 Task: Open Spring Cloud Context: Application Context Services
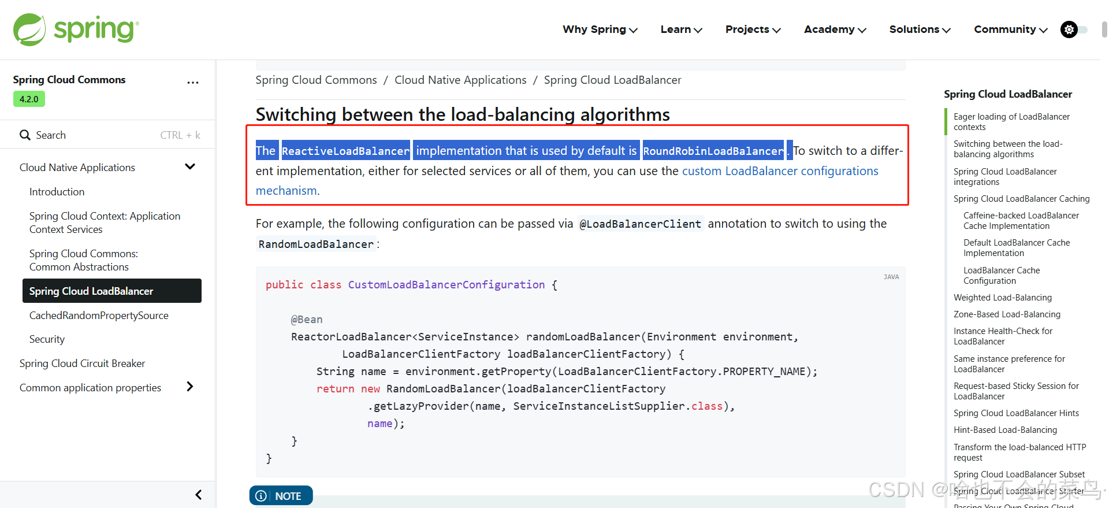click(105, 223)
